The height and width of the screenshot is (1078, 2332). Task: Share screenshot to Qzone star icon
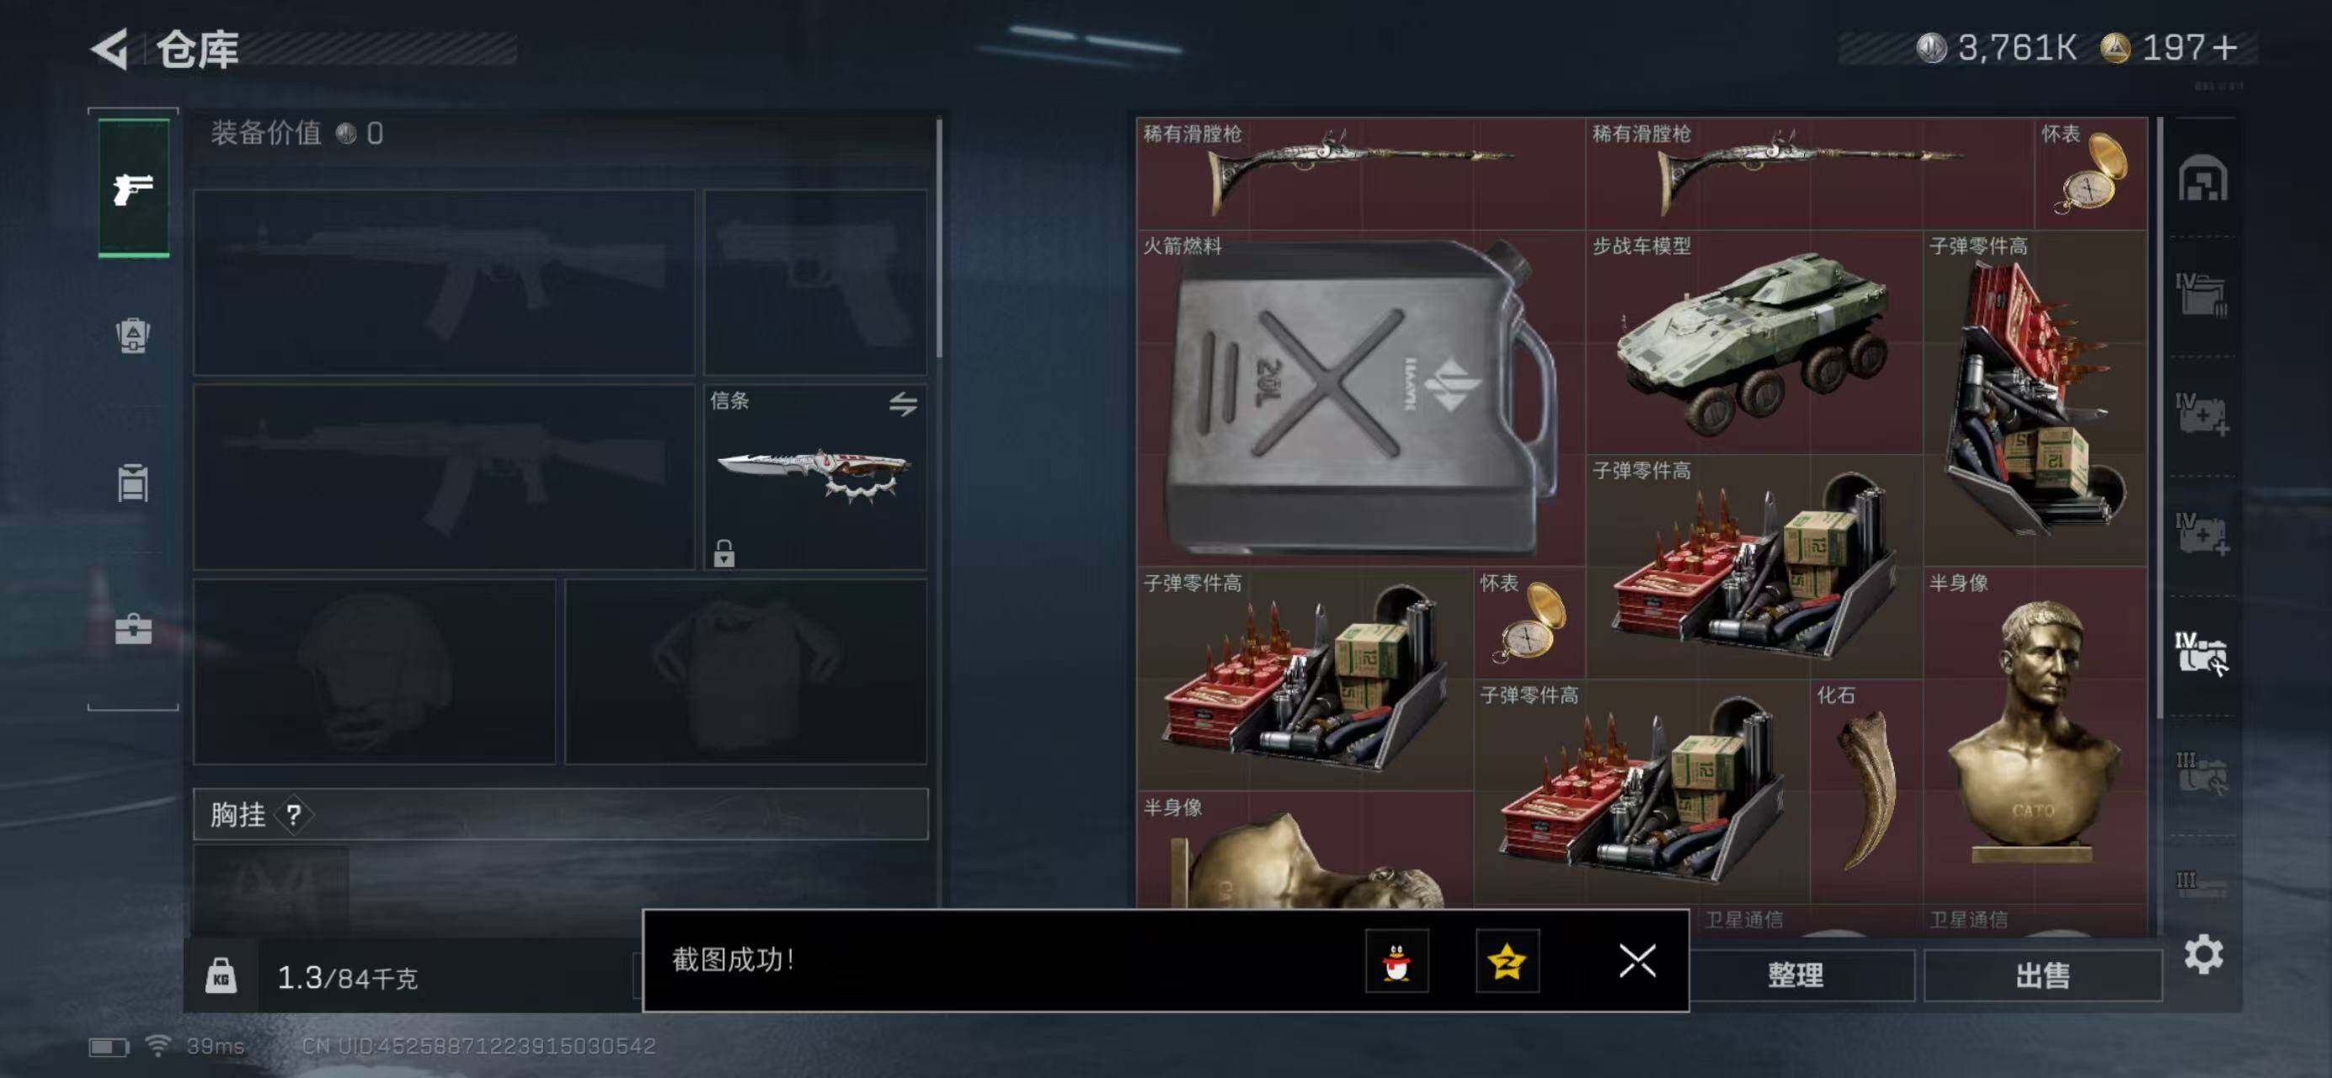pyautogui.click(x=1508, y=960)
